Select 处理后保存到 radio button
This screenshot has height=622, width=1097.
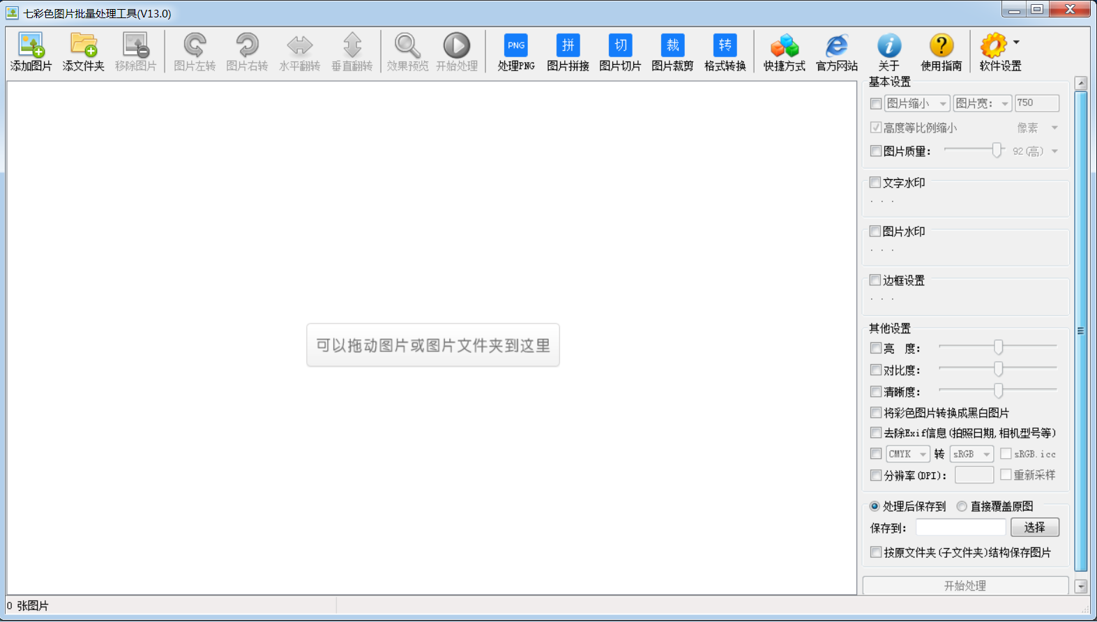click(x=875, y=506)
